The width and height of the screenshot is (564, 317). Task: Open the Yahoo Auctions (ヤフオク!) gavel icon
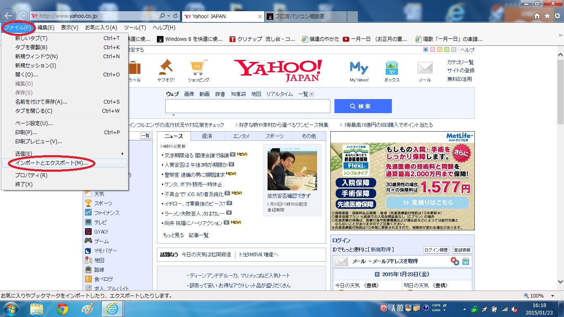(166, 67)
